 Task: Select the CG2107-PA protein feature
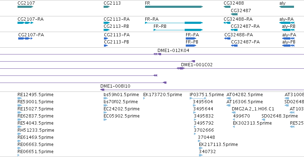pyautogui.click(x=25, y=38)
